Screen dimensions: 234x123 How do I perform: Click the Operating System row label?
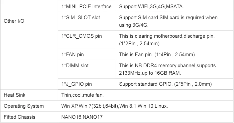pyautogui.click(x=24, y=106)
